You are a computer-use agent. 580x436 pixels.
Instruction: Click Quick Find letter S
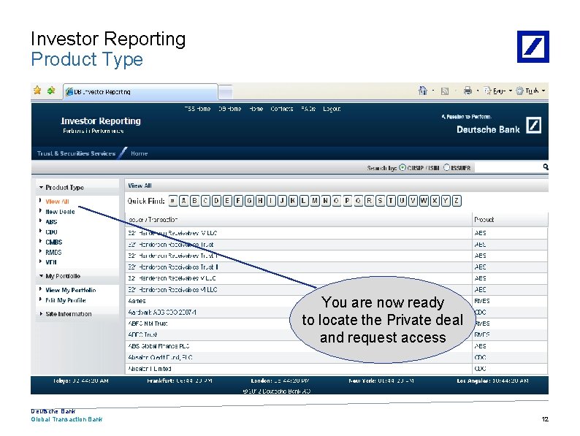pos(381,201)
